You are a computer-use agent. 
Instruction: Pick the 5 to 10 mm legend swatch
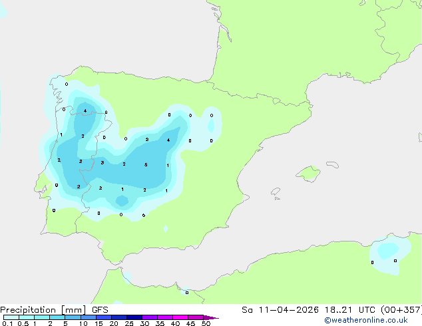point(73,317)
